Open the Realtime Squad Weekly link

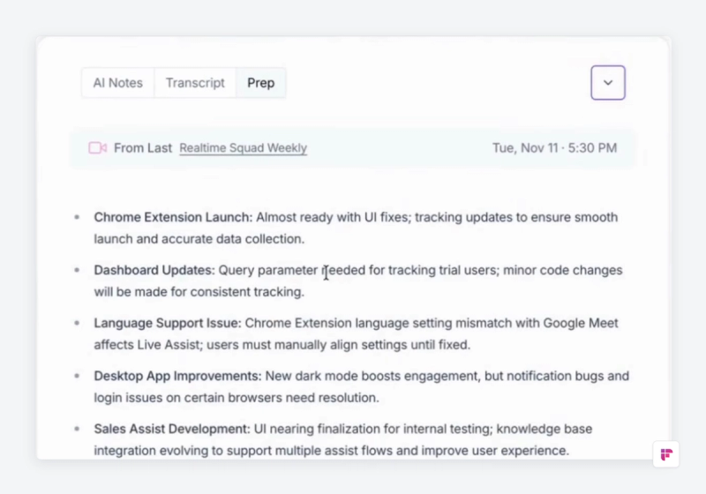pyautogui.click(x=244, y=148)
